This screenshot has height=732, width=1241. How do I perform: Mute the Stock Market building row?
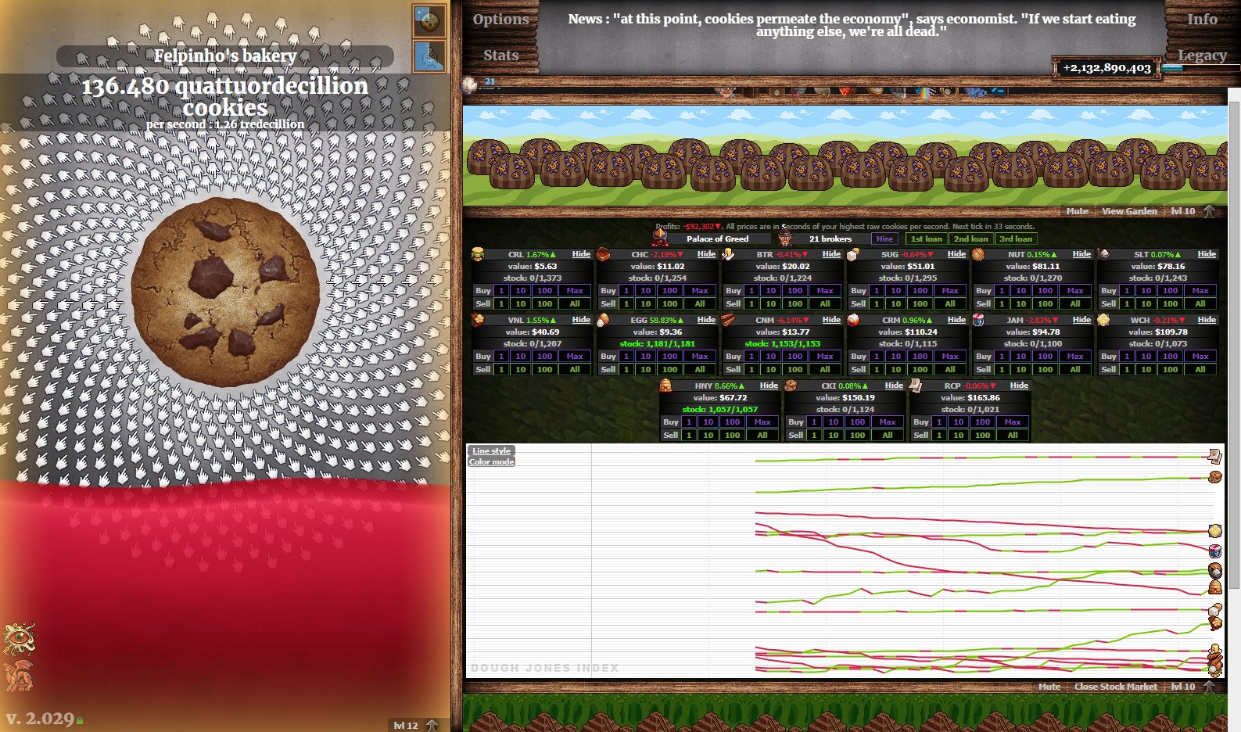(1049, 687)
